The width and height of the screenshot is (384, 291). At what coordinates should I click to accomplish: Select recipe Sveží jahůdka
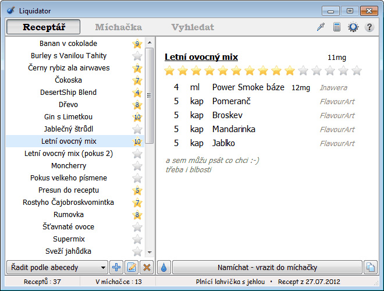(x=68, y=251)
